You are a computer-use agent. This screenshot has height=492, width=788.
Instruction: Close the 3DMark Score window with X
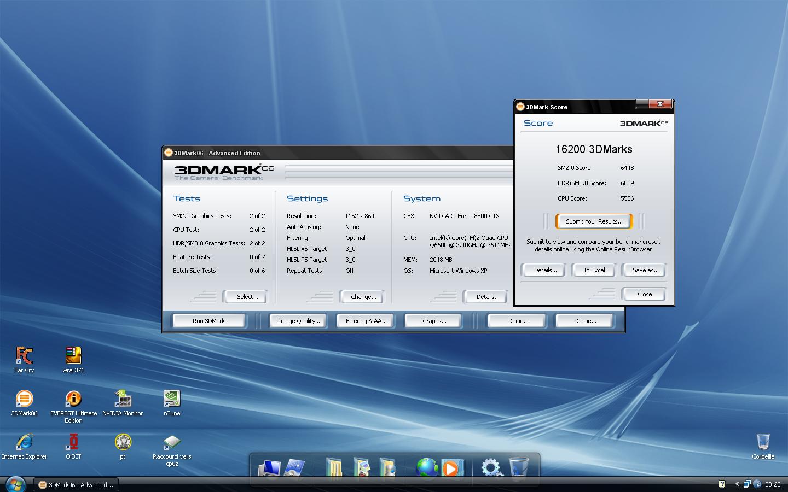tap(660, 104)
